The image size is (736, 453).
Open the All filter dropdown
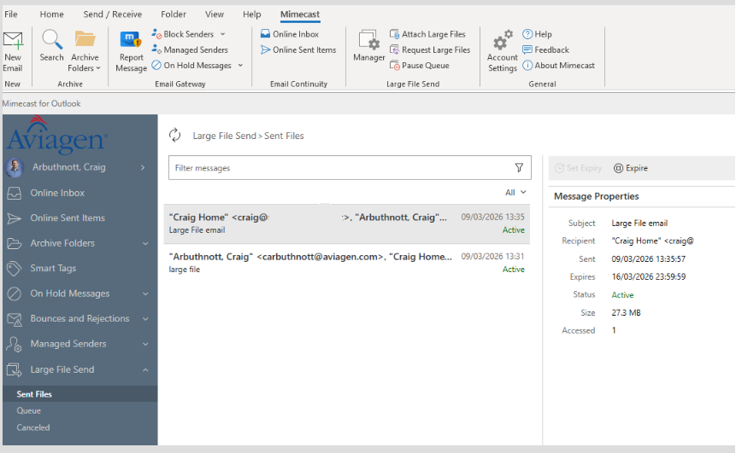coord(515,192)
